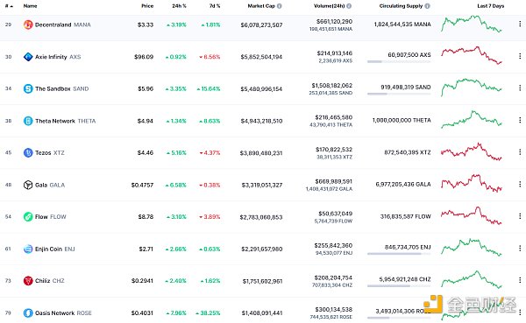Click the Theta Network coin logo

[28, 121]
